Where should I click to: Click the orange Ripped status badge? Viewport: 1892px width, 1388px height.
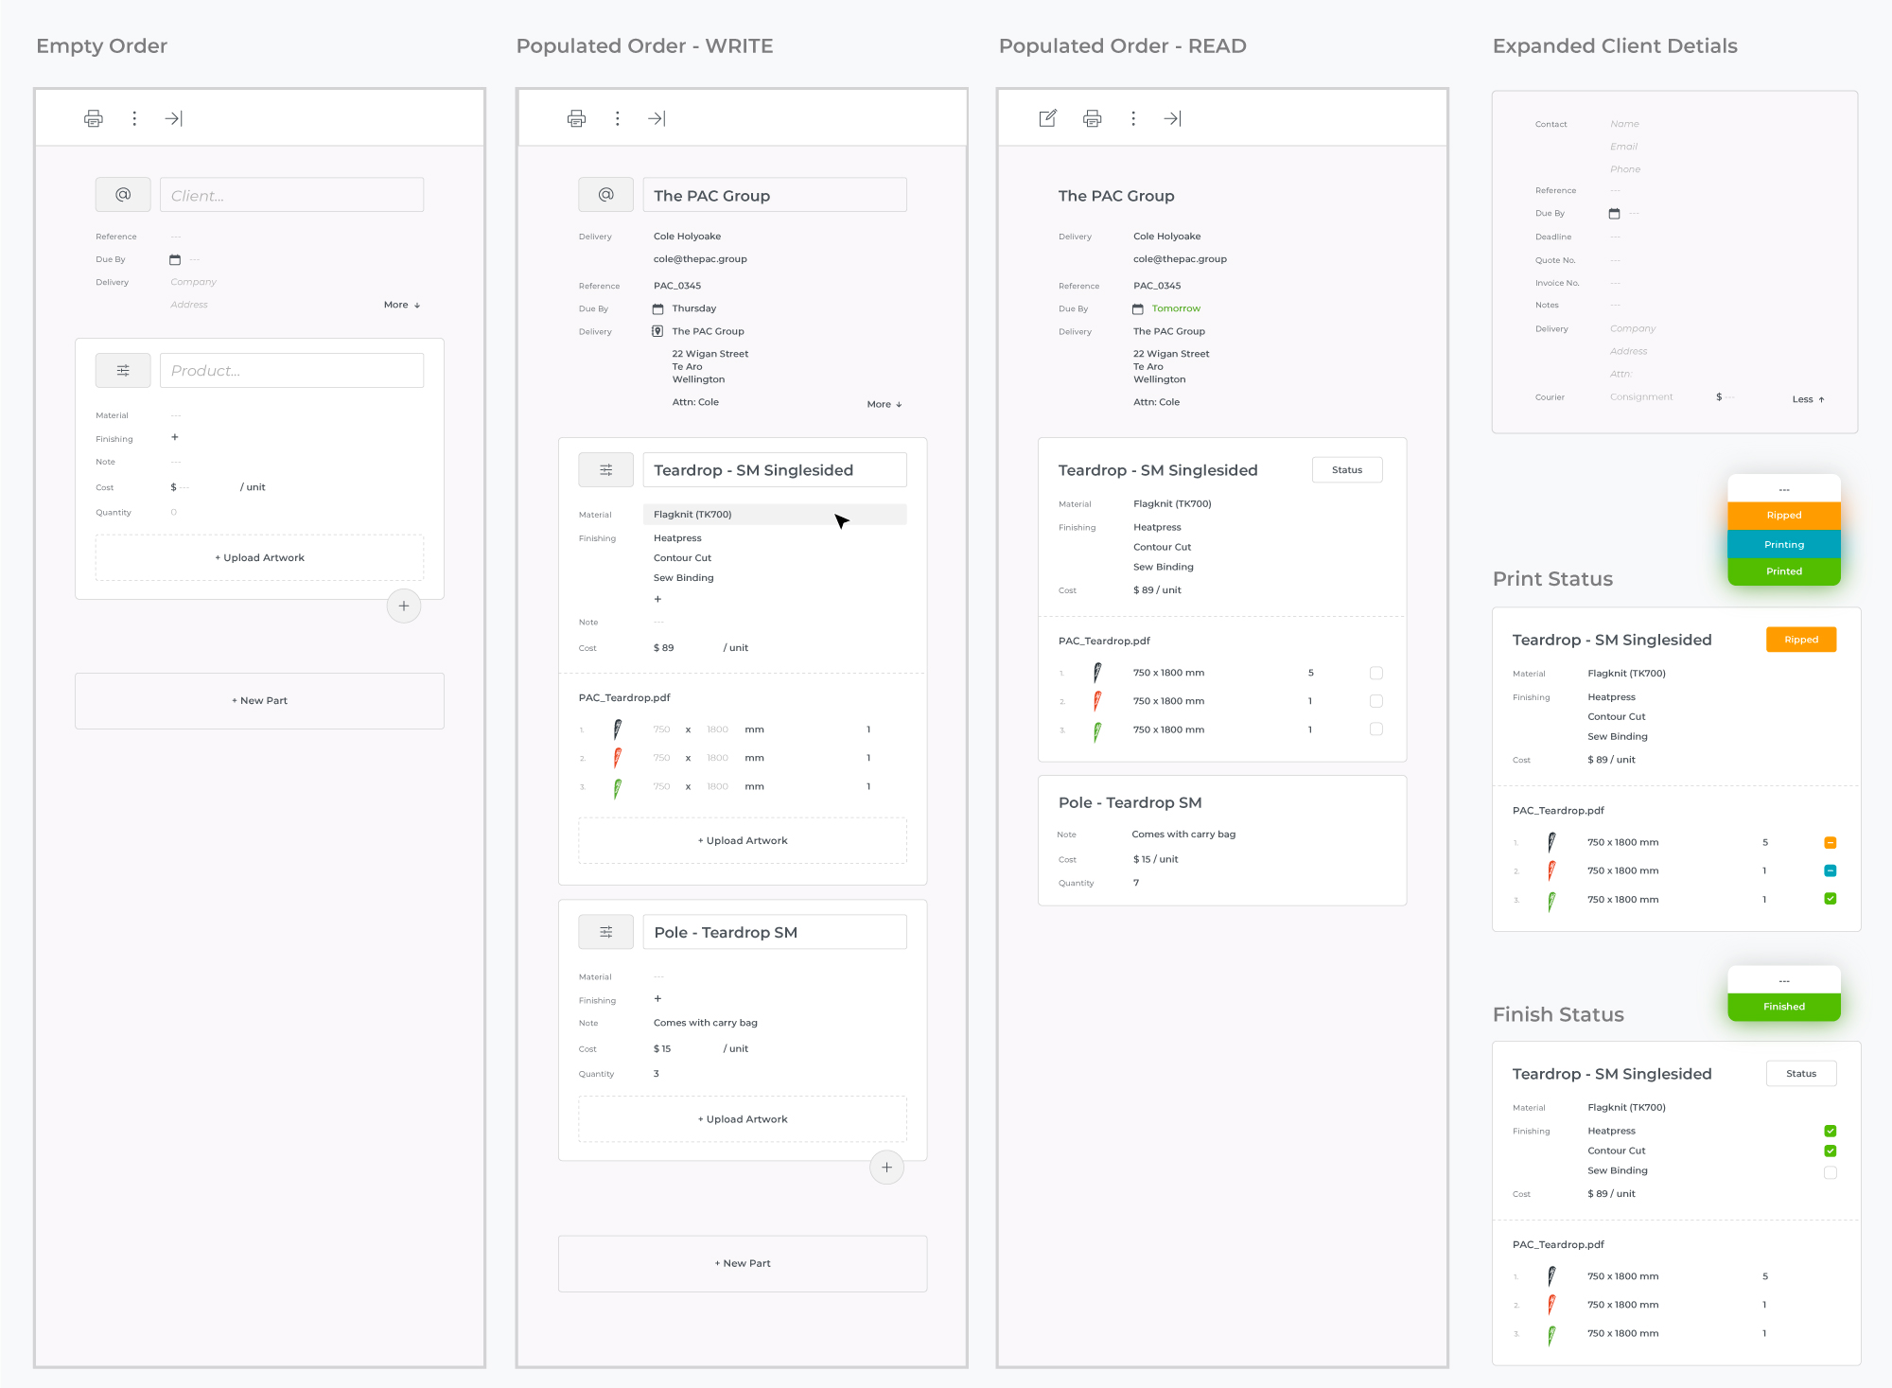click(1800, 640)
